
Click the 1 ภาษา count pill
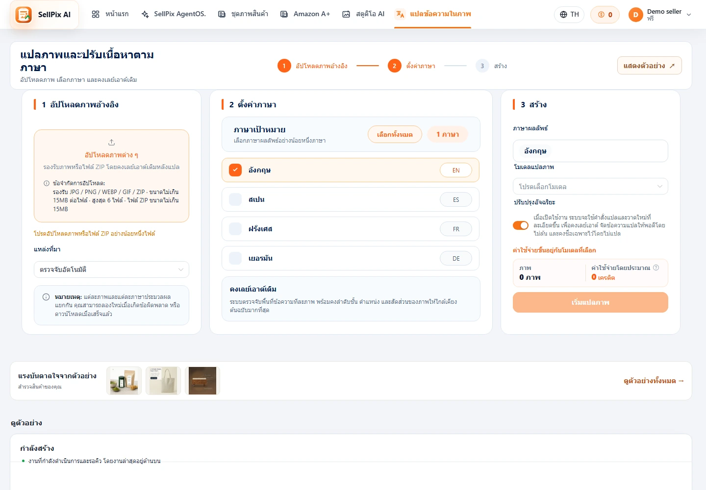coord(448,134)
